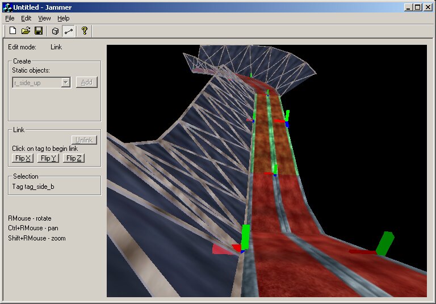Open the Edit menu

26,18
